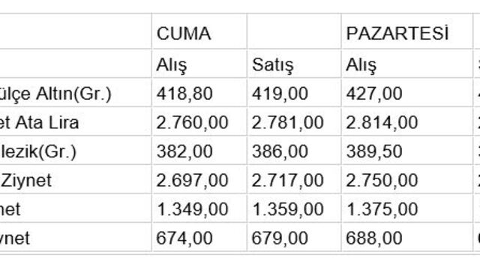The width and height of the screenshot is (480, 270).
Task: Click the Alış subheader under PAZARTESİ
Action: pyautogui.click(x=406, y=64)
